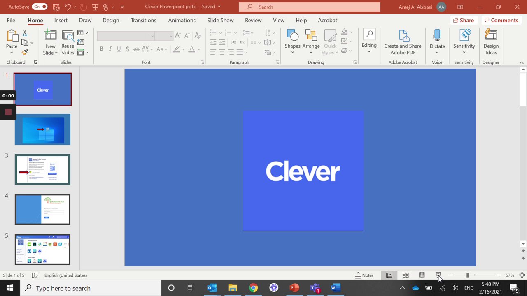527x296 pixels.
Task: Customize Quick Access Toolbar dropdown
Action: (123, 7)
